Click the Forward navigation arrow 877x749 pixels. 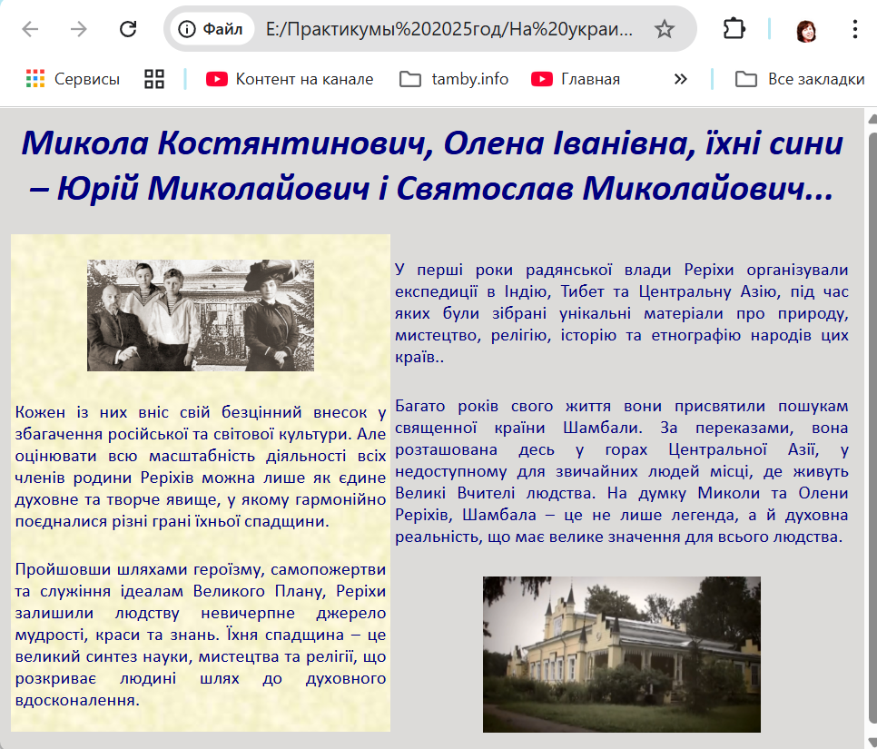coord(79,29)
